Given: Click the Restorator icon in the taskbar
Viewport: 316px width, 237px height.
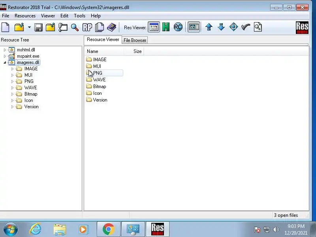Looking at the screenshot, I should point(157,229).
